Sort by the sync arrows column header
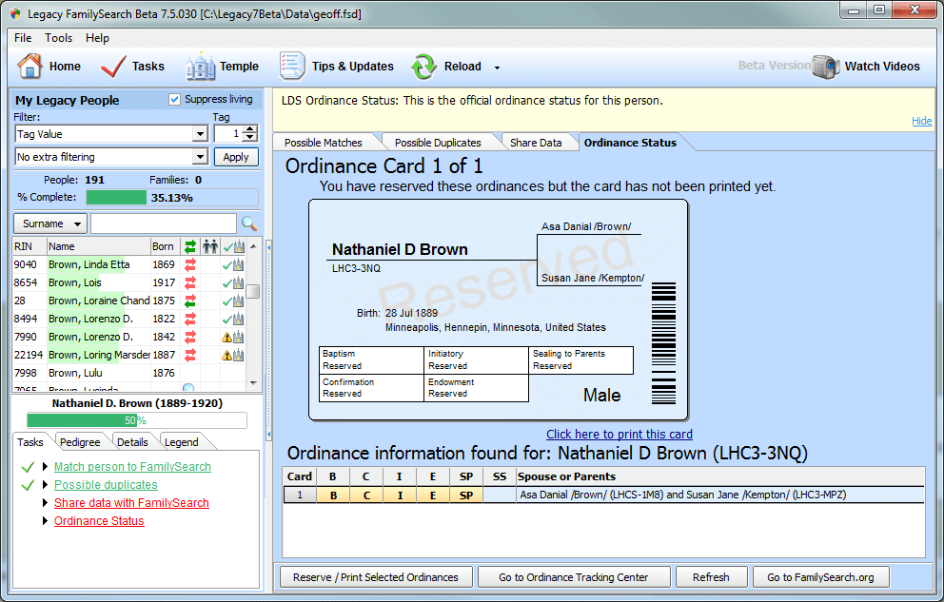Screen dimensions: 944x602 click(190, 246)
